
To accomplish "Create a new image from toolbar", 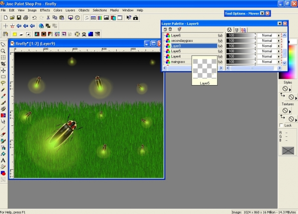I will pyautogui.click(x=5, y=18).
